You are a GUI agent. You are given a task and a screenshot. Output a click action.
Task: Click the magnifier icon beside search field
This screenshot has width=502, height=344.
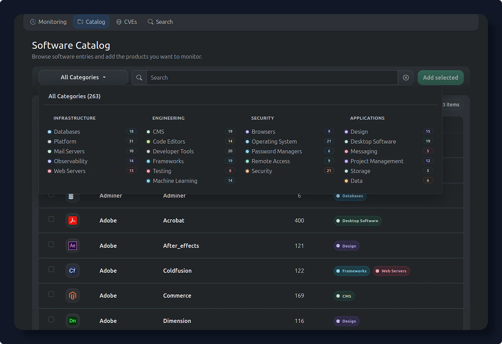[x=139, y=78]
